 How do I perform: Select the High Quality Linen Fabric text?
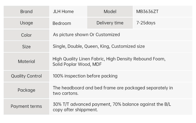[78, 59]
